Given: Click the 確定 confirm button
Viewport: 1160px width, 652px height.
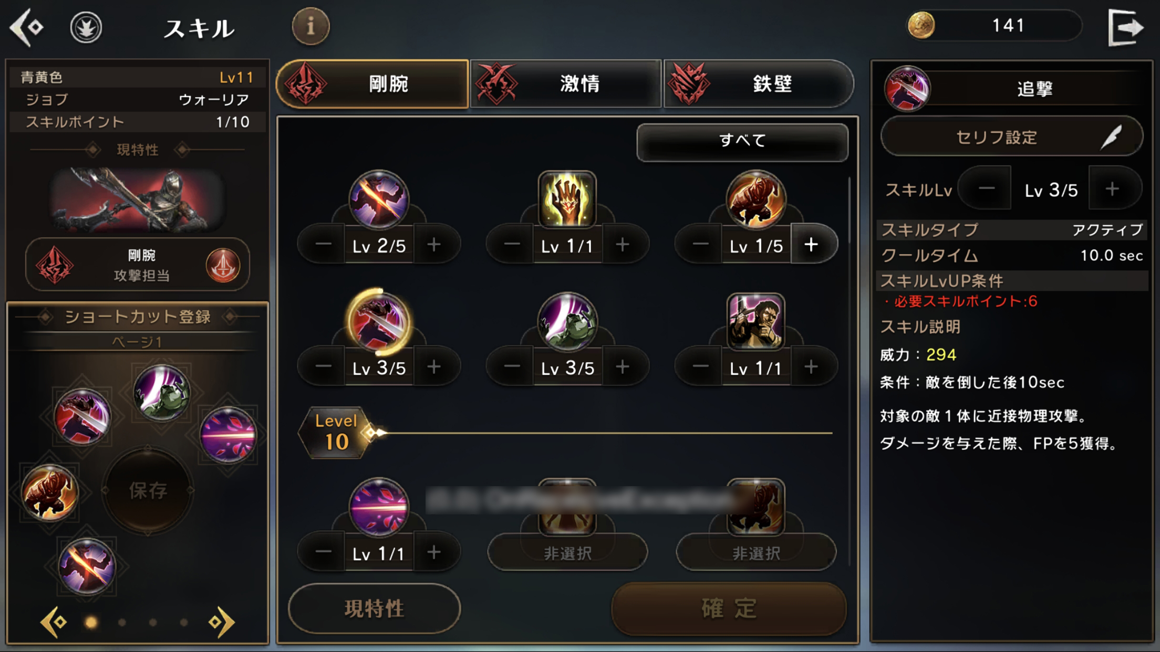Looking at the screenshot, I should (729, 608).
